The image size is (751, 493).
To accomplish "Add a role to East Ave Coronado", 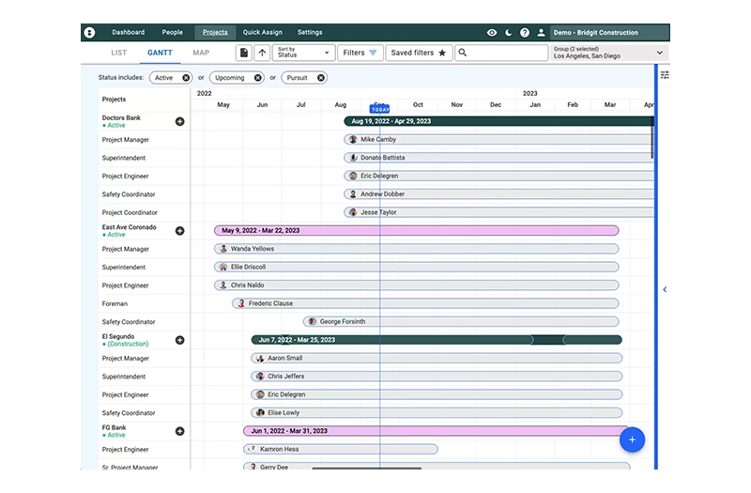I will (x=179, y=231).
